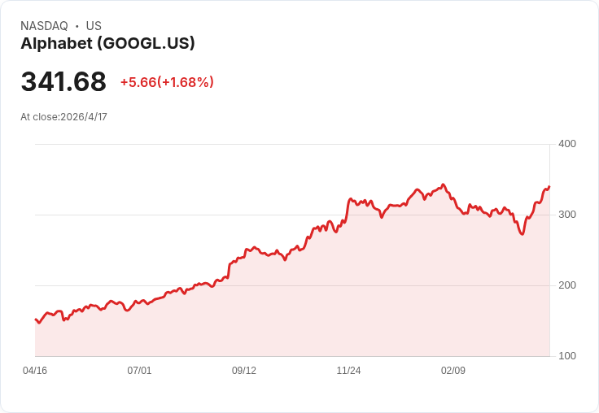Click the highest peak of the price line
The image size is (599, 413).
tap(443, 185)
